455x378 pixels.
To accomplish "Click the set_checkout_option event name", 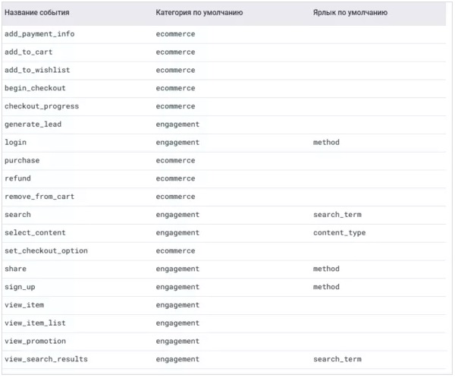I will tap(45, 251).
